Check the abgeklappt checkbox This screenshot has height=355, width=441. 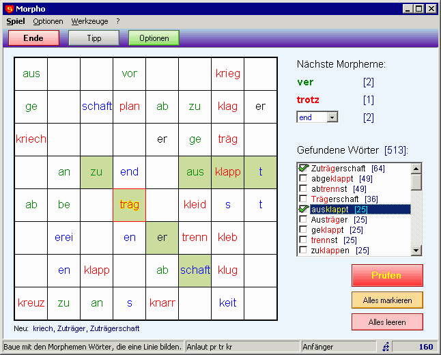[x=303, y=178]
